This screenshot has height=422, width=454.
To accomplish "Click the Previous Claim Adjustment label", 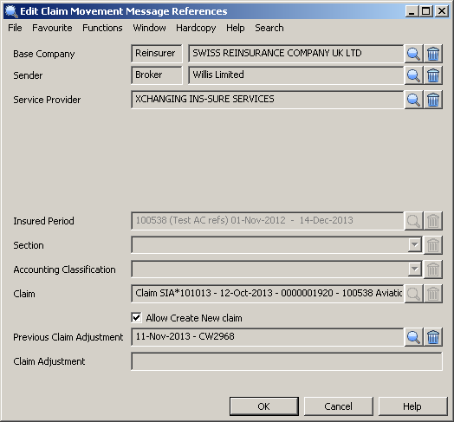I will tap(68, 337).
